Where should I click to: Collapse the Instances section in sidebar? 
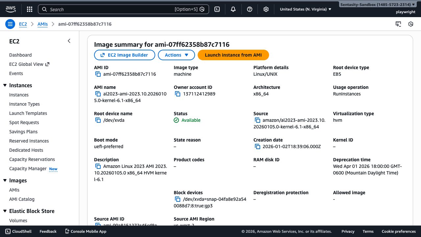[x=5, y=86]
